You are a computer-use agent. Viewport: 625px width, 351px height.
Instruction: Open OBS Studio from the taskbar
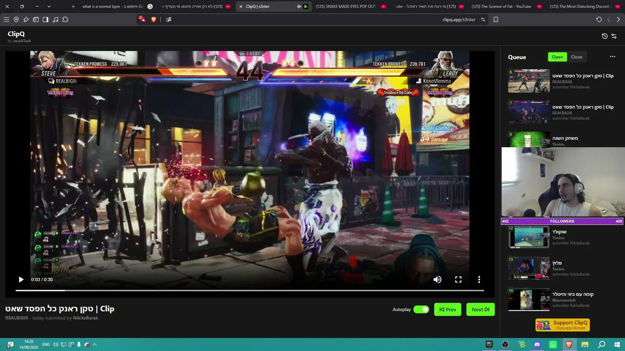tap(505, 345)
